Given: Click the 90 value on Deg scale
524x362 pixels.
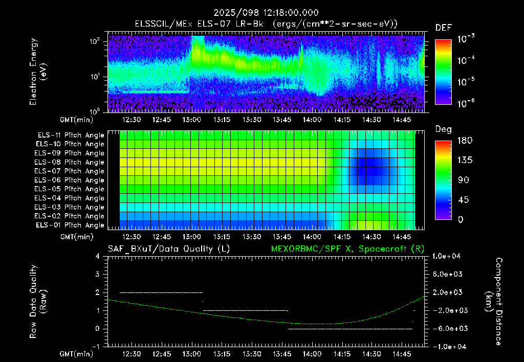Looking at the screenshot, I should [463, 180].
